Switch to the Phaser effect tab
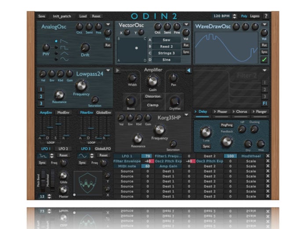Screen dimensions: 306x229 click(x=223, y=112)
